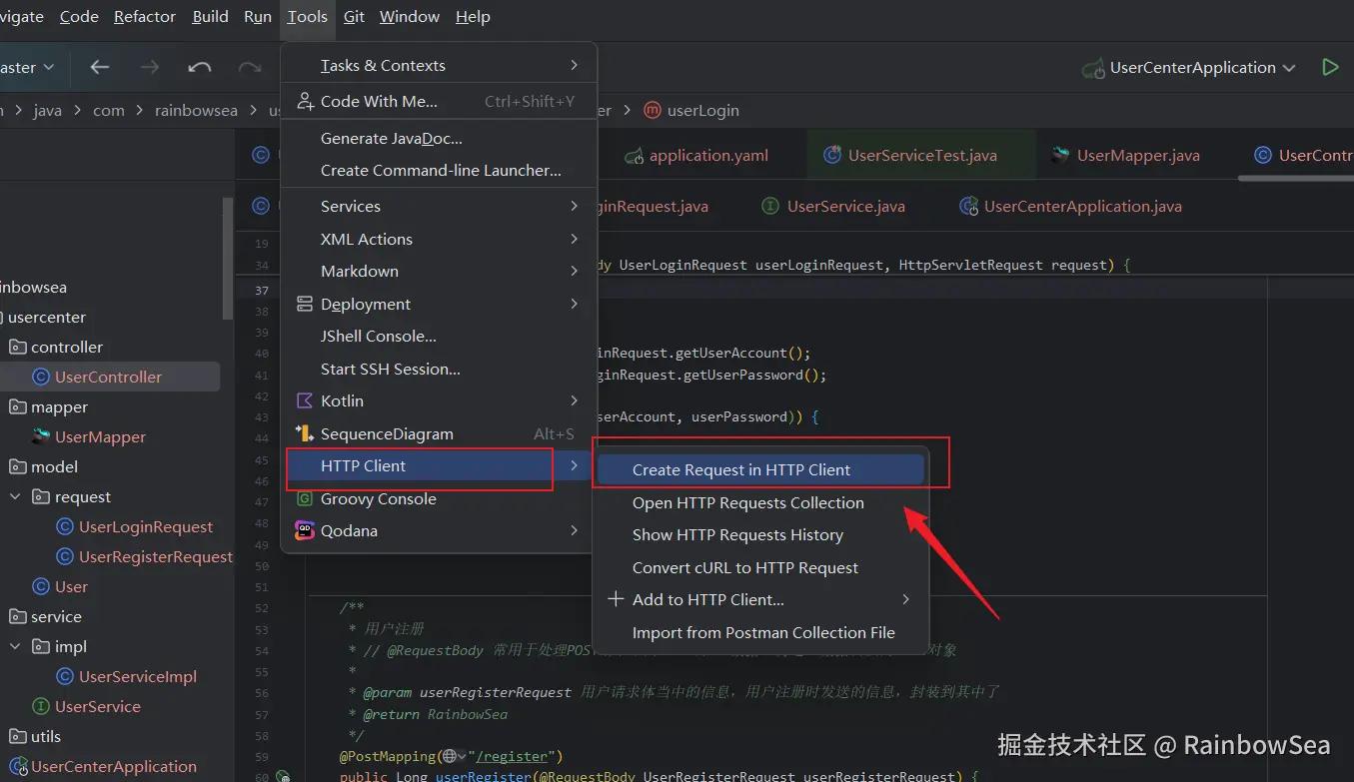Click the plus icon beside Add to HTTP Client
This screenshot has width=1354, height=782.
(x=616, y=599)
